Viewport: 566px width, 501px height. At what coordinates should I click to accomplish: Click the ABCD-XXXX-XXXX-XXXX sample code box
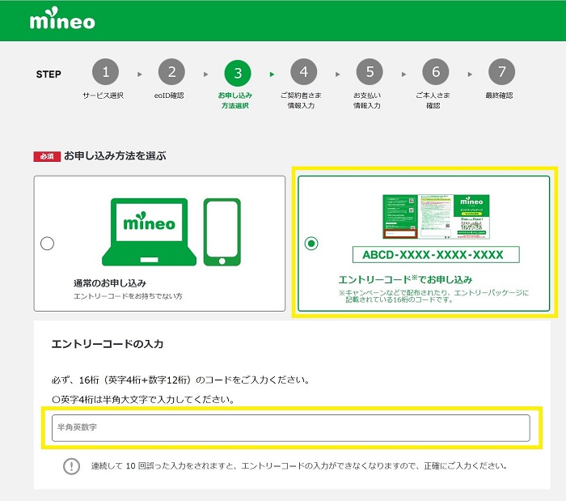(436, 255)
